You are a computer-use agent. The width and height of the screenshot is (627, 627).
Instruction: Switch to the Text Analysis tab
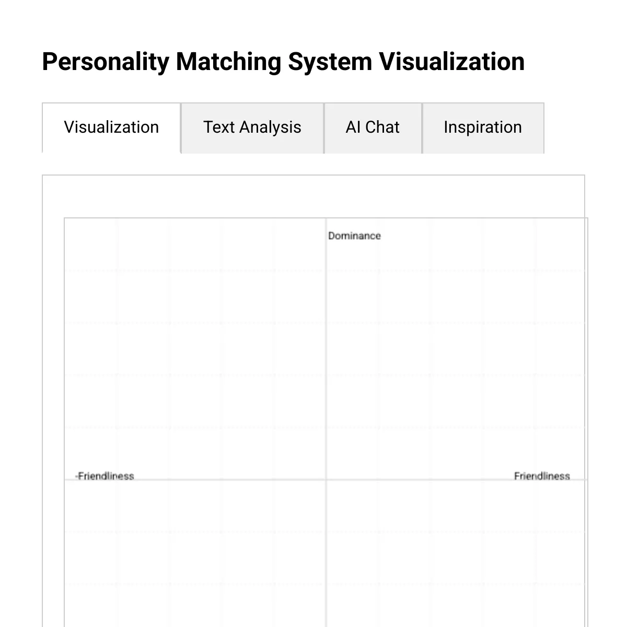click(252, 127)
